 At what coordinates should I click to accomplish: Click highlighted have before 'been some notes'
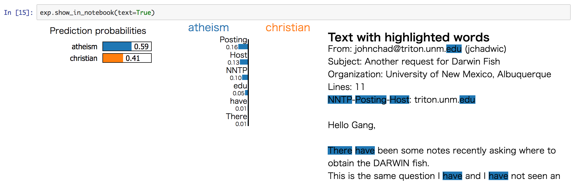point(365,150)
